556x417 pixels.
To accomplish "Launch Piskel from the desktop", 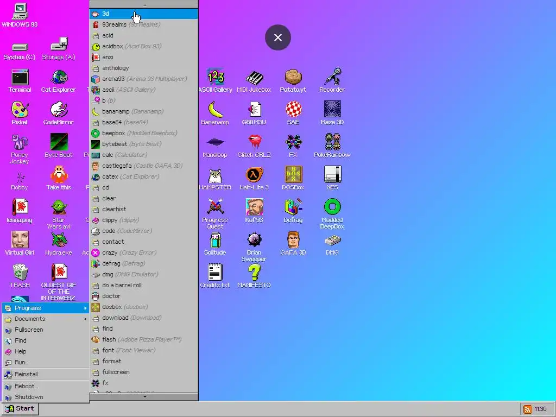I will pyautogui.click(x=20, y=113).
